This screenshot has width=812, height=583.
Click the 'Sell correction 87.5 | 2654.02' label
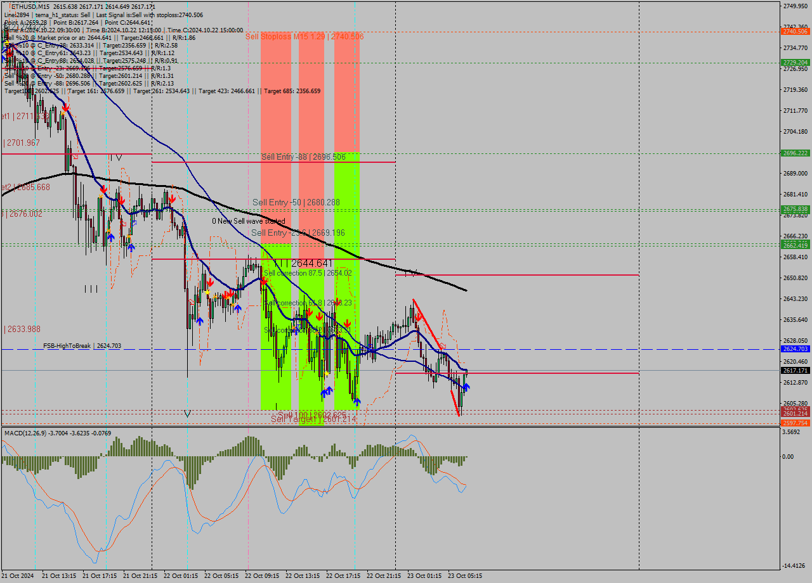click(x=308, y=273)
